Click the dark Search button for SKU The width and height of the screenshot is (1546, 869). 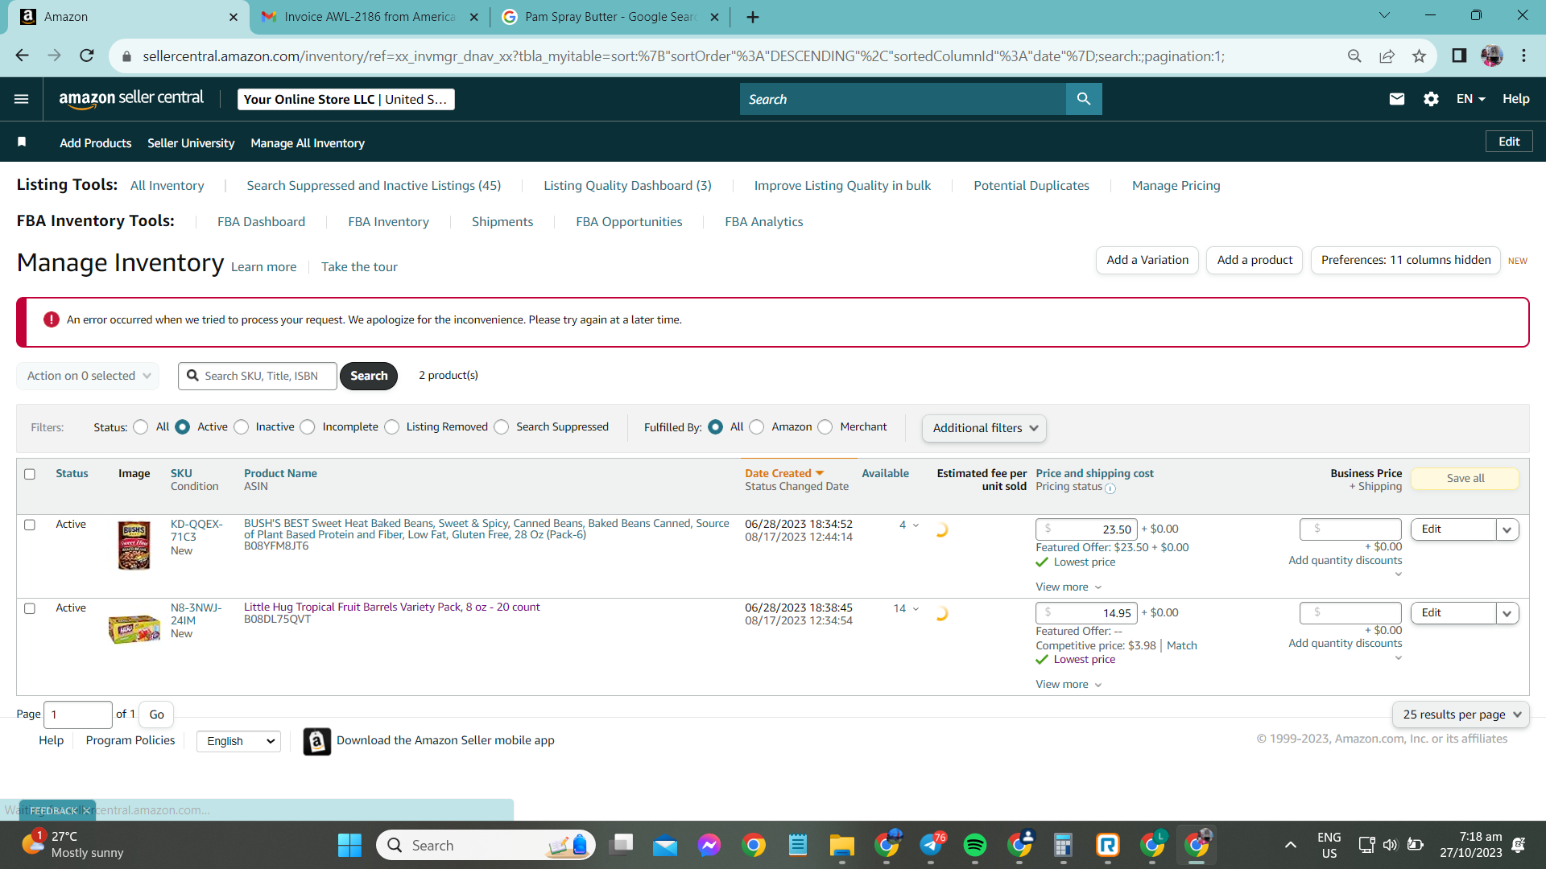pos(369,376)
